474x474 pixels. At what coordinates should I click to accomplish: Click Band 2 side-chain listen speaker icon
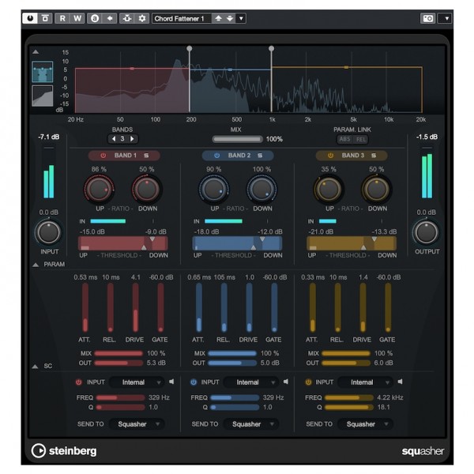pos(286,382)
